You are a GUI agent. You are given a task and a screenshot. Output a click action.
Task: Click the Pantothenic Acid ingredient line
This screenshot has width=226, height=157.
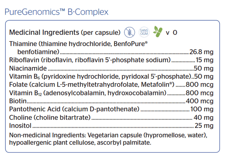pos(111,109)
